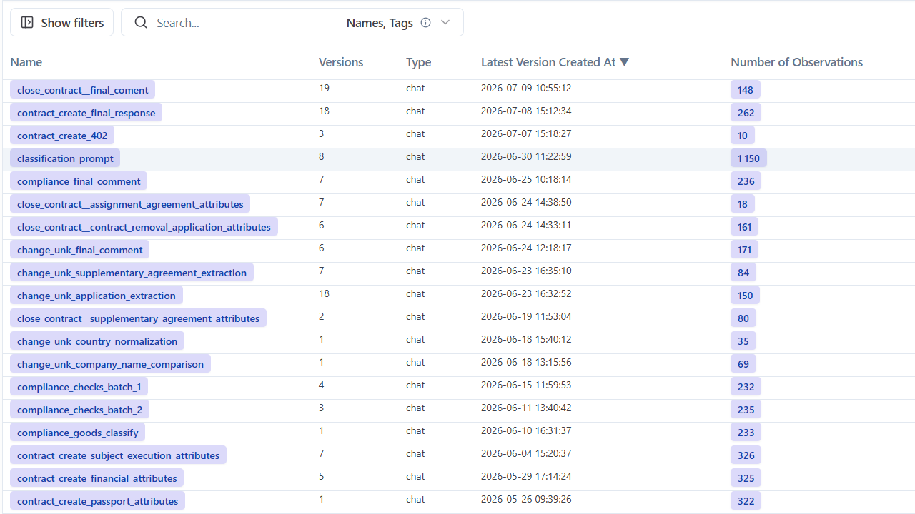Click the 18 observations badge

tap(743, 204)
